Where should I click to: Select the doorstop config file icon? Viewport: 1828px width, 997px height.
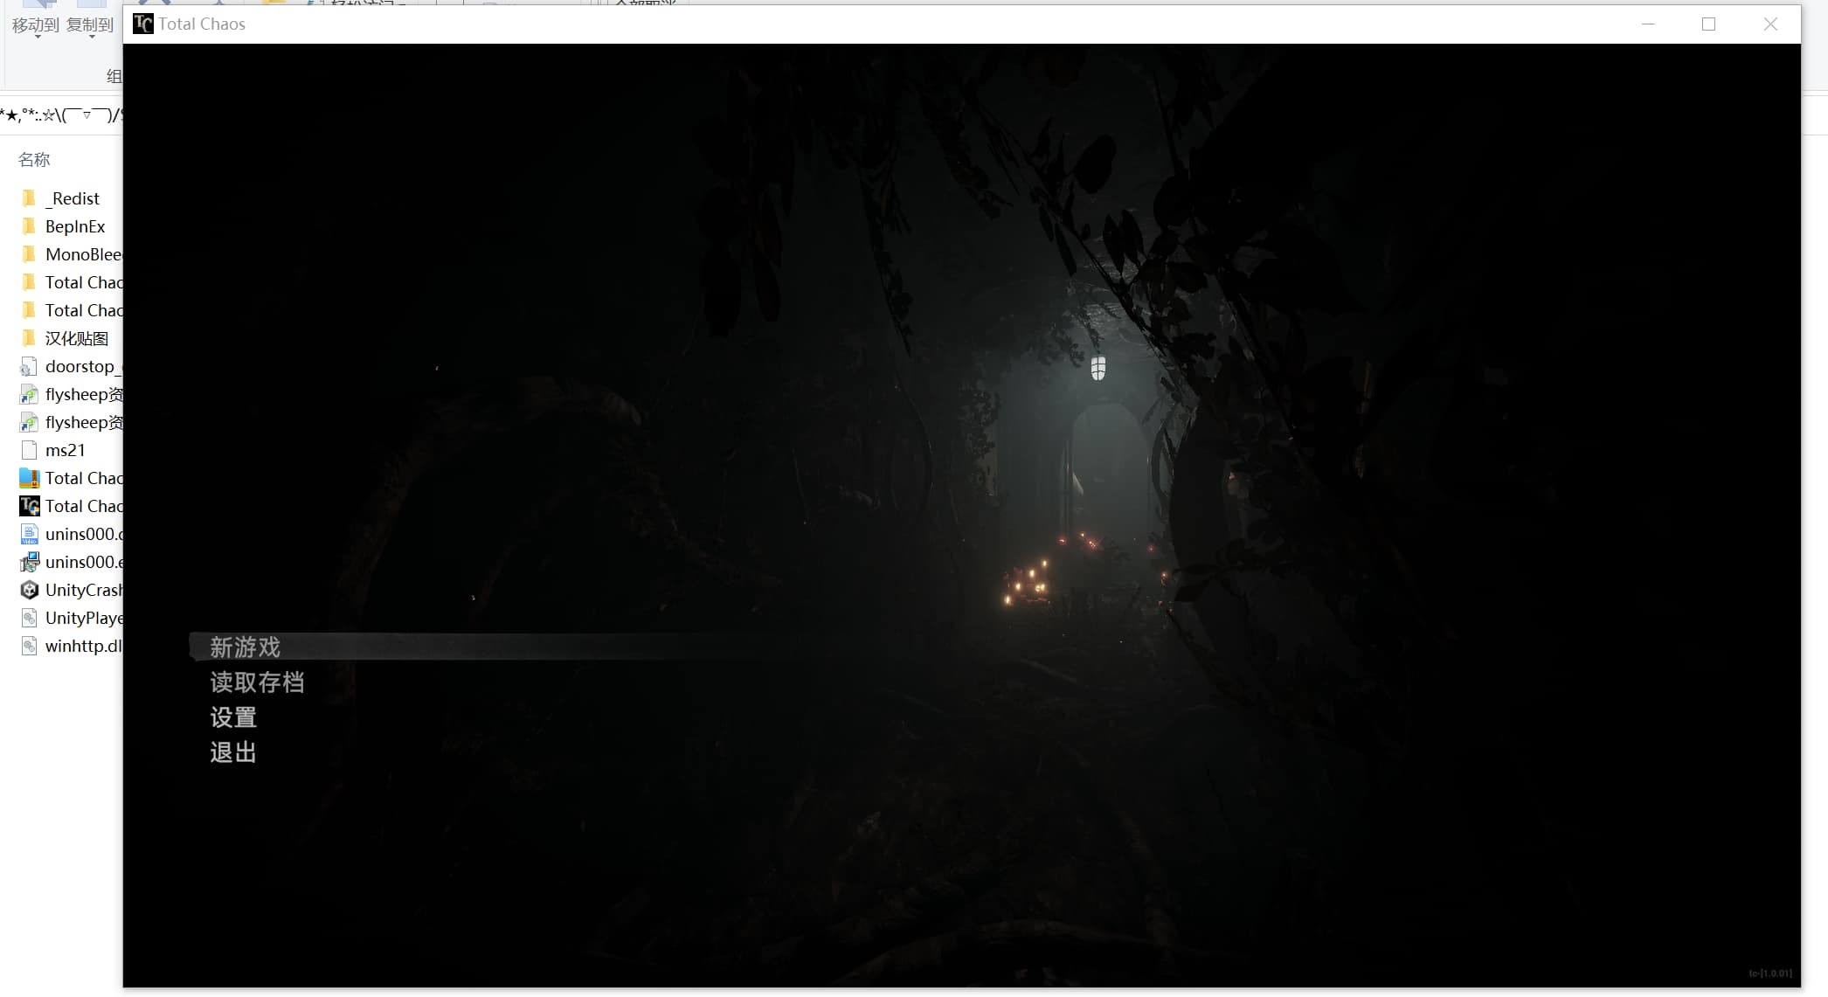29,366
